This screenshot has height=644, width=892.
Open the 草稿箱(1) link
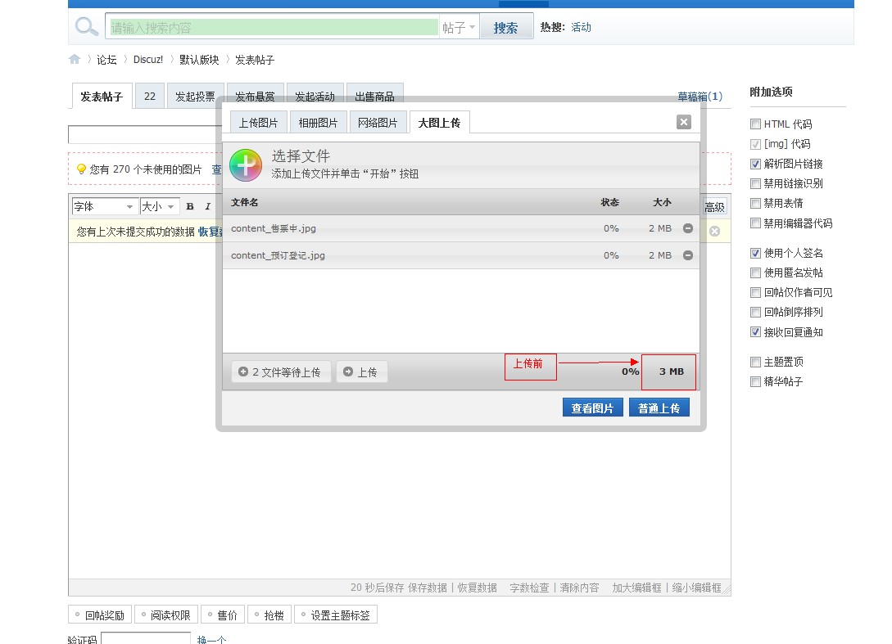tap(700, 96)
